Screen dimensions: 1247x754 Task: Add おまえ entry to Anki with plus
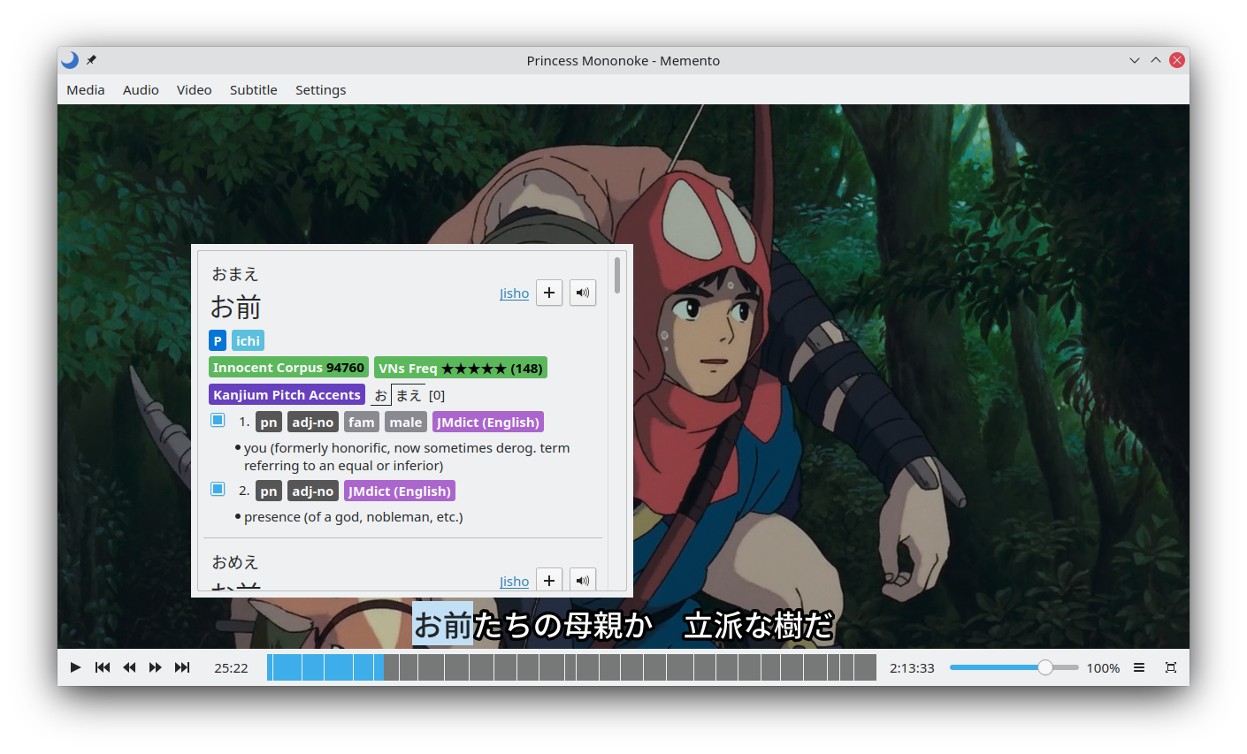[549, 293]
